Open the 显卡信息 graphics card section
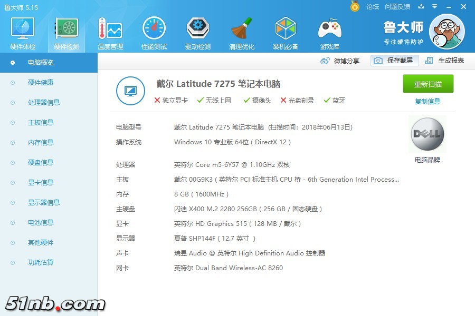This screenshot has height=316, width=475. (x=42, y=182)
